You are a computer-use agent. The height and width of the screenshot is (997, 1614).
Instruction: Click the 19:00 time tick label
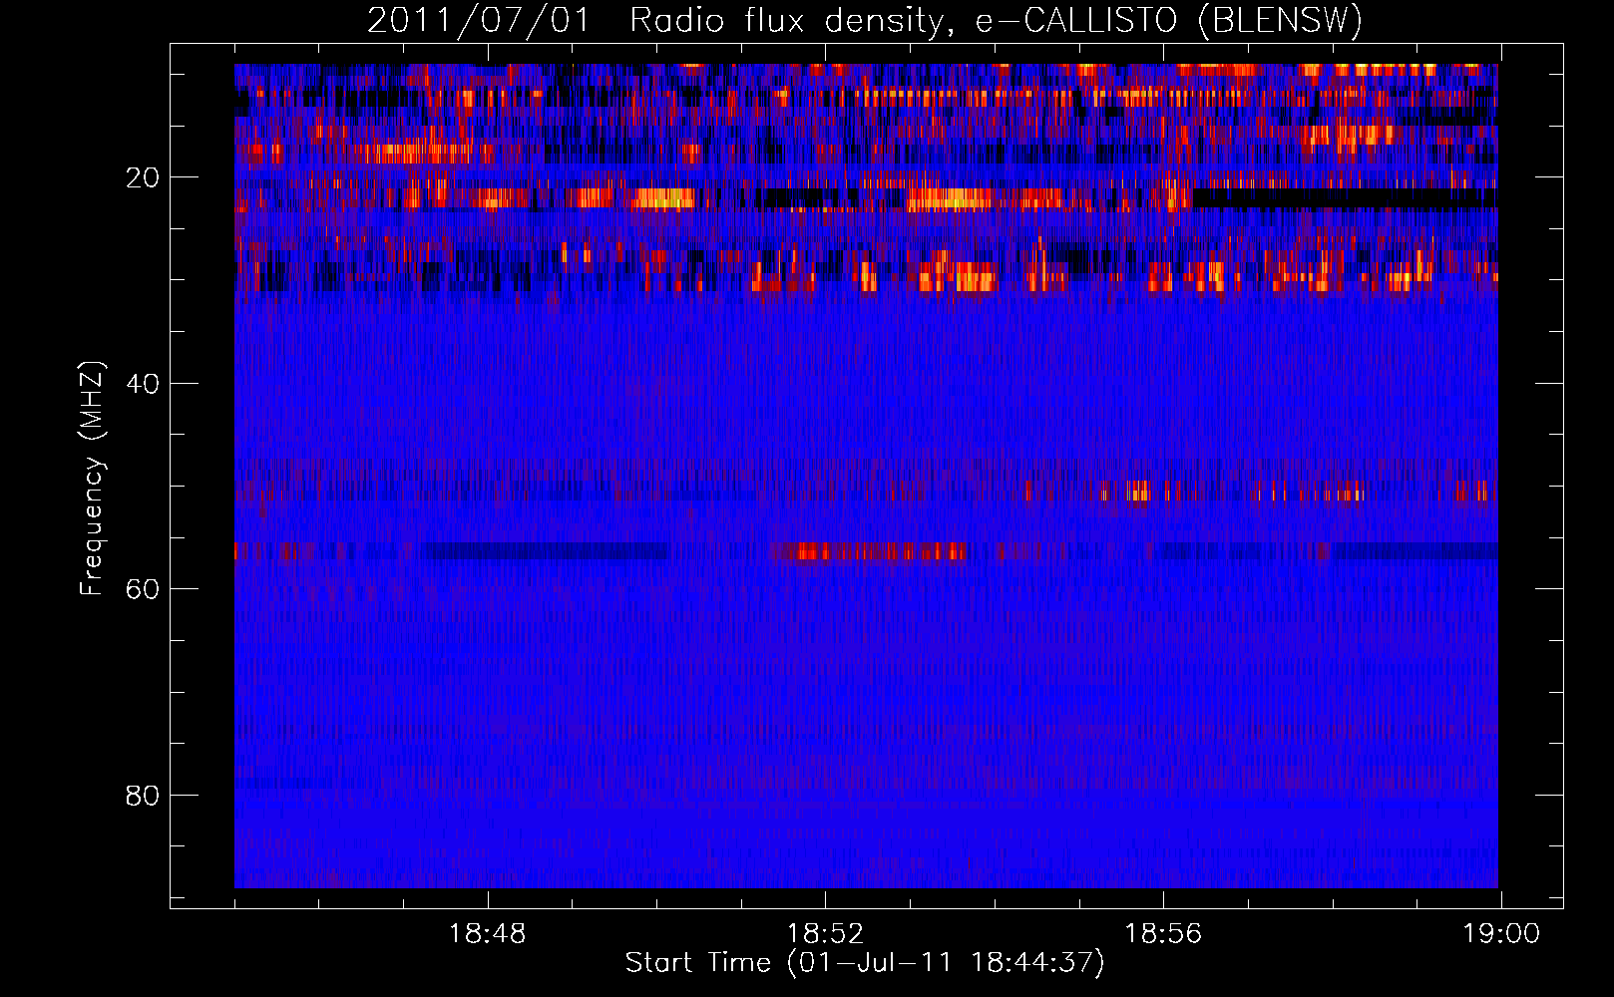pos(1501,934)
